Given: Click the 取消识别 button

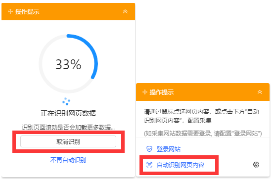Looking at the screenshot, I should click(x=68, y=141).
